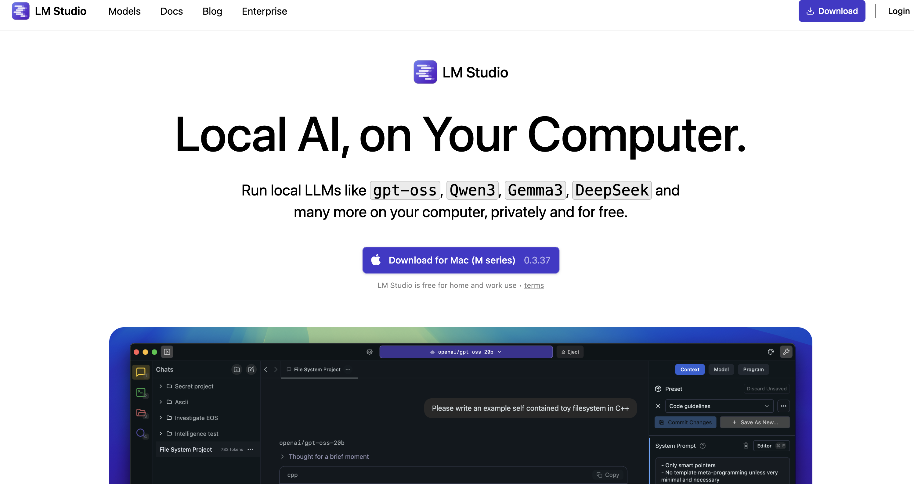
Task: Click into the system prompt text box
Action: click(722, 471)
